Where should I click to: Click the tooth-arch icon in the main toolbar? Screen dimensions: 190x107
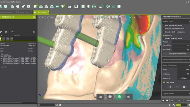pos(12,7)
